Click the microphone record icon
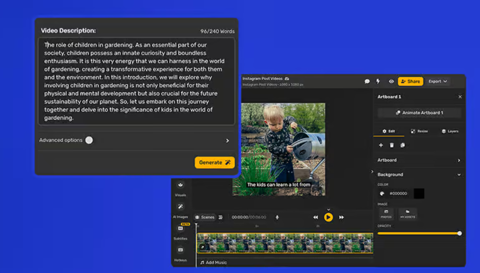Image resolution: width=480 pixels, height=273 pixels. coord(277,217)
